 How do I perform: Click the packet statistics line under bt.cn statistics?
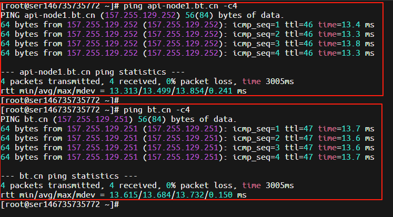(x=147, y=185)
